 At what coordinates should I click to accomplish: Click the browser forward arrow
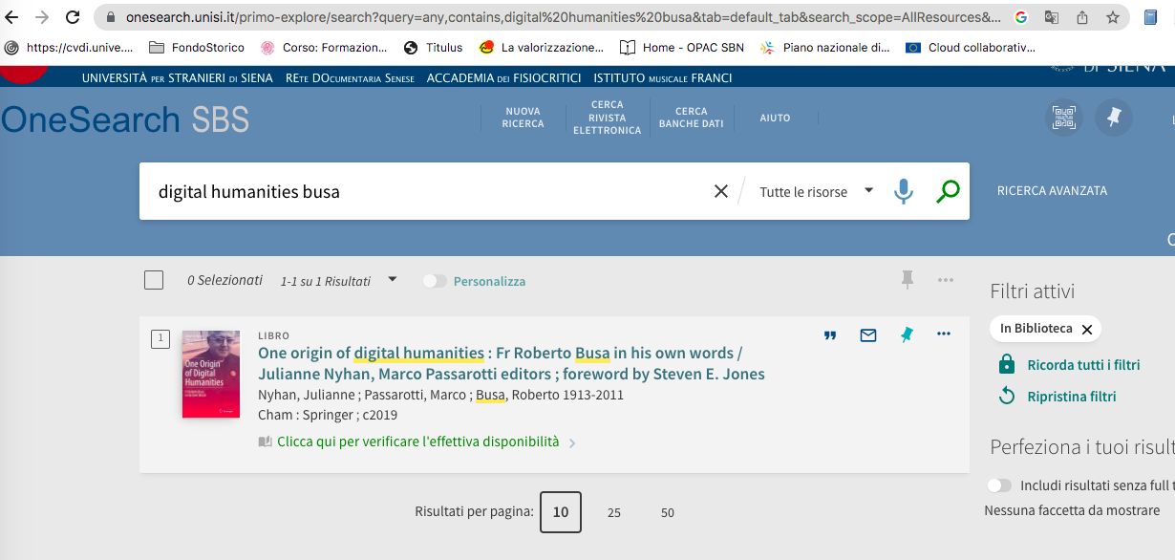[x=42, y=17]
